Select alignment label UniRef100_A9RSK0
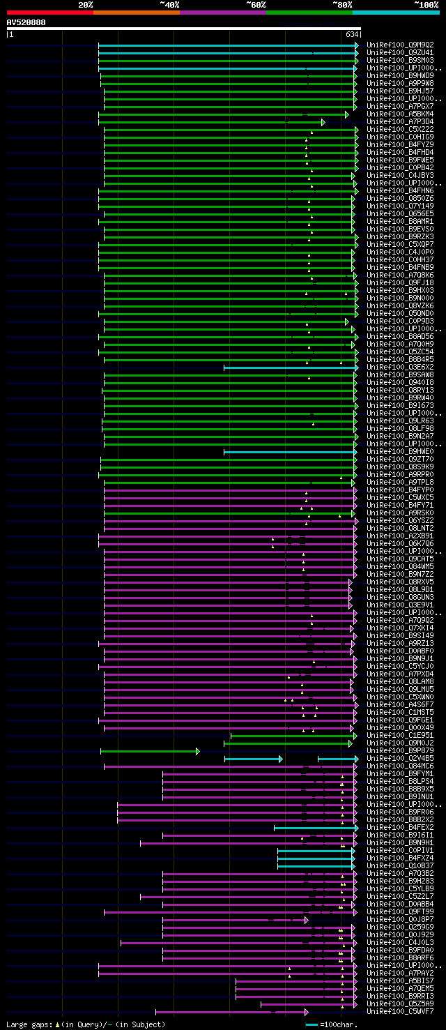 point(400,513)
